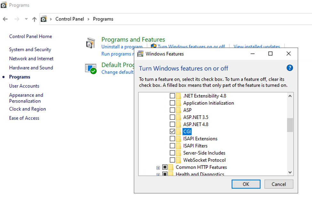Click the WebSocket Protocol folder icon
Image resolution: width=312 pixels, height=197 pixels.
tap(178, 160)
